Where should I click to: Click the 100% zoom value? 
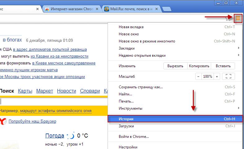pyautogui.click(x=208, y=77)
